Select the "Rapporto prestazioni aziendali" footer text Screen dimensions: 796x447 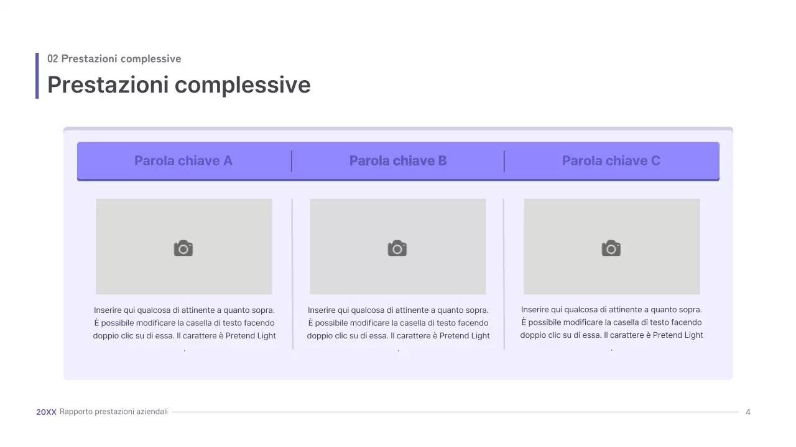point(114,412)
